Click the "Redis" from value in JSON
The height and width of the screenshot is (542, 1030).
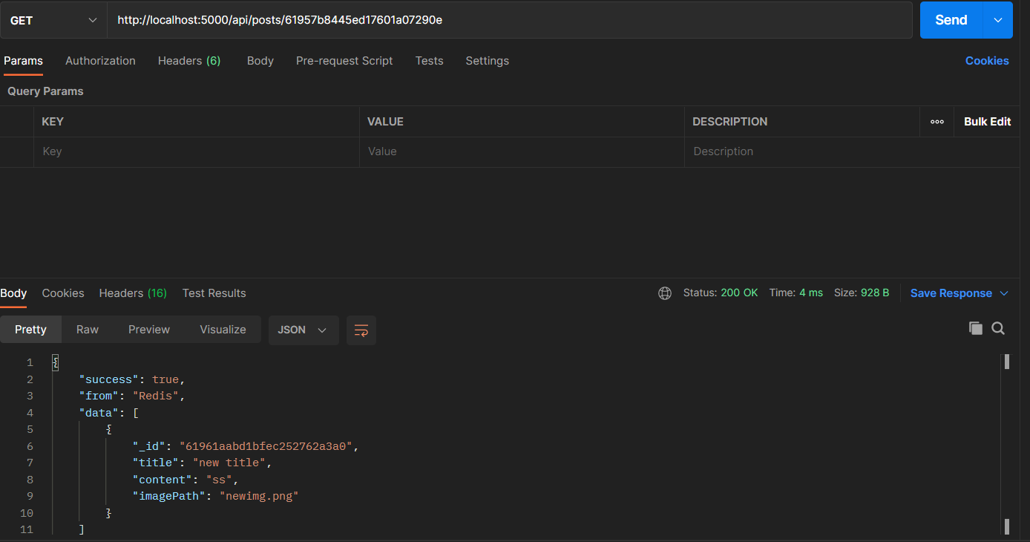(156, 396)
